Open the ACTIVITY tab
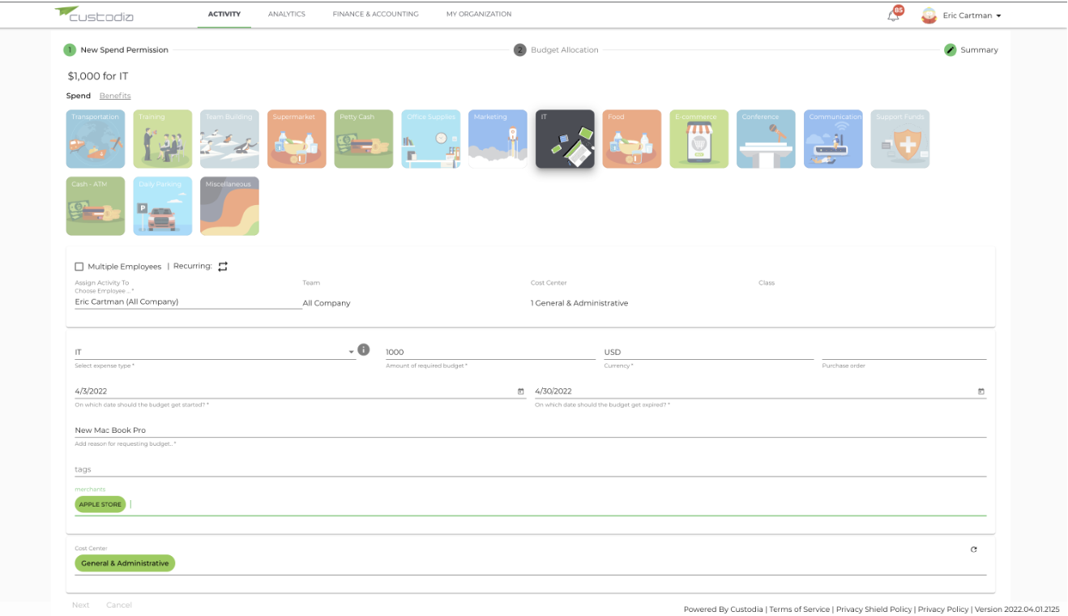 pyautogui.click(x=224, y=14)
